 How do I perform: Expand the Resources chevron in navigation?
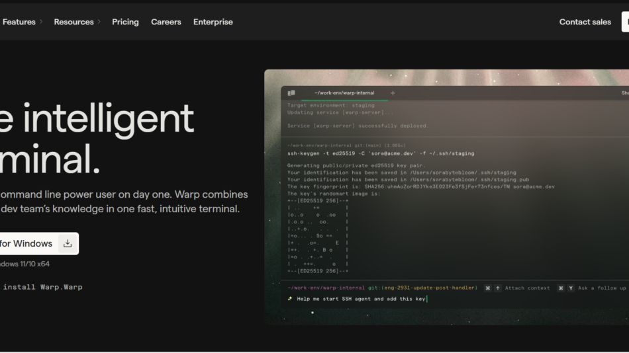point(99,22)
